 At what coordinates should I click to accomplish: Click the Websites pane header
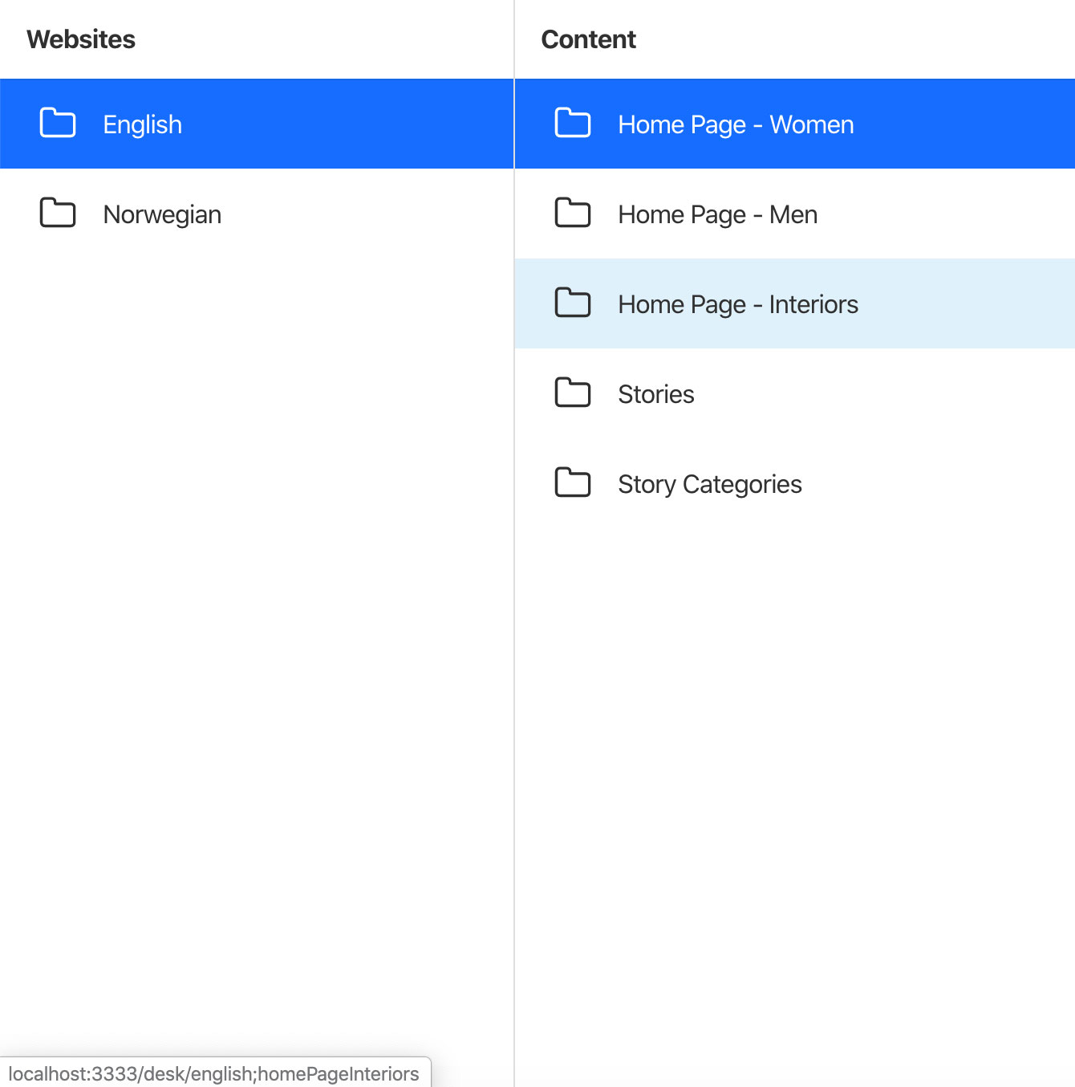[x=81, y=39]
